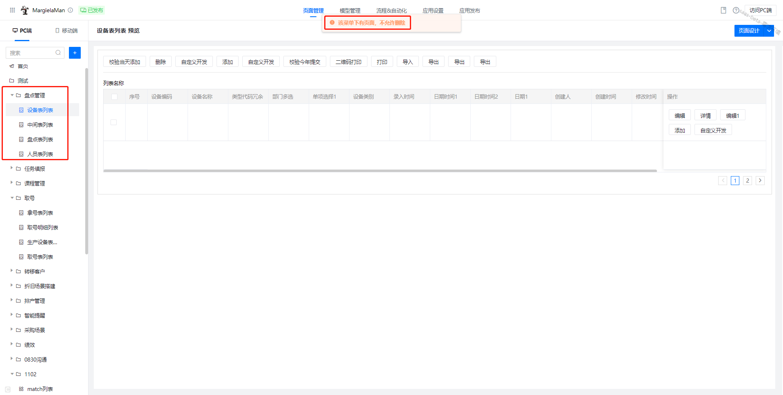Click page icon of 中间表列表
Image resolution: width=783 pixels, height=395 pixels.
tap(21, 125)
